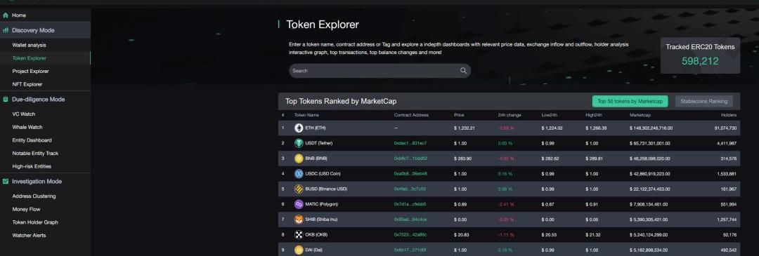This screenshot has width=759, height=256.
Task: Open NFT Explorer from the sidebar
Action: (x=27, y=84)
